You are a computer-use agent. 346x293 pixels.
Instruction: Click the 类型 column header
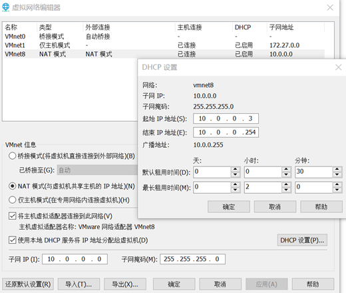coord(60,27)
